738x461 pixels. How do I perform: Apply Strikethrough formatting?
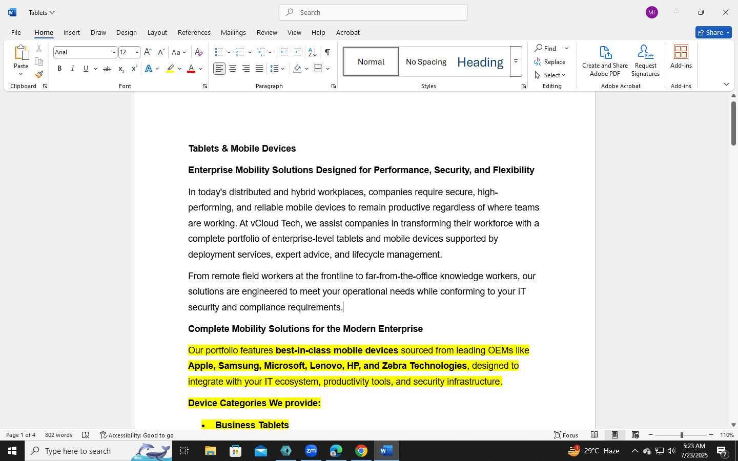pos(107,69)
